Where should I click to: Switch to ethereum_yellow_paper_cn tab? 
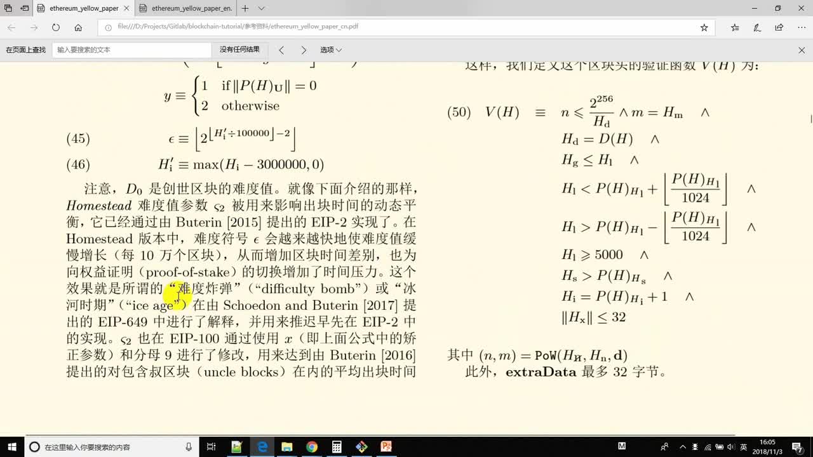84,8
